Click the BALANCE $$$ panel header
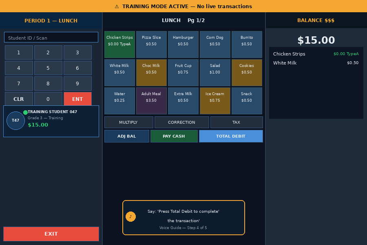The width and height of the screenshot is (367, 245). coord(316,20)
